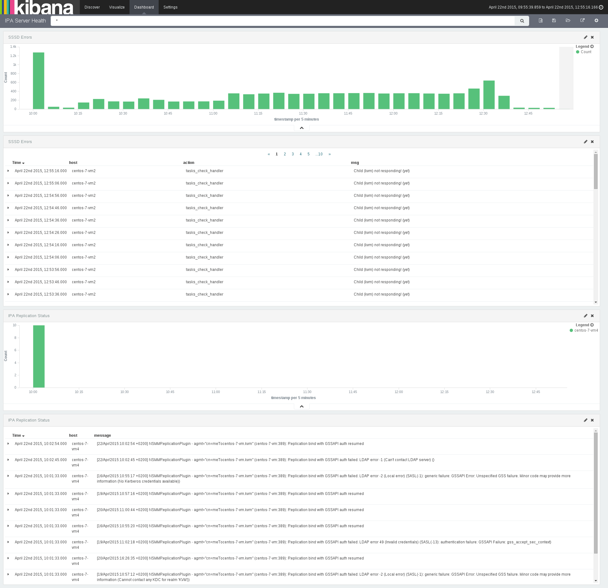Click the Share dashboard icon
The height and width of the screenshot is (588, 608).
[x=582, y=21]
